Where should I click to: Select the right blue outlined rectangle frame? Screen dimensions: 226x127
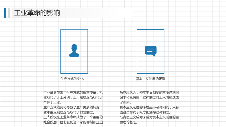point(151,51)
